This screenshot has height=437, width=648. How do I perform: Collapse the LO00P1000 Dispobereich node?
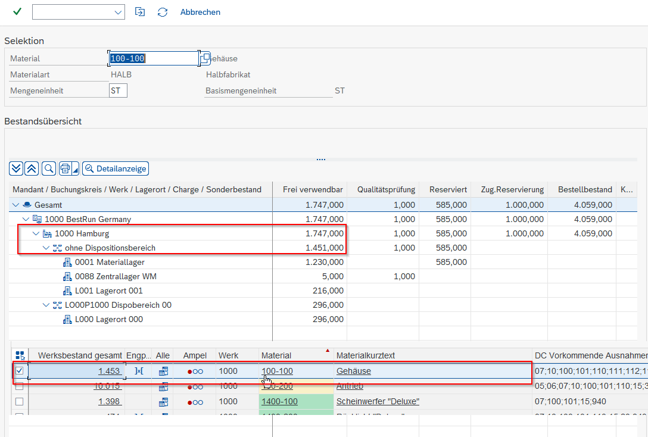click(x=46, y=305)
